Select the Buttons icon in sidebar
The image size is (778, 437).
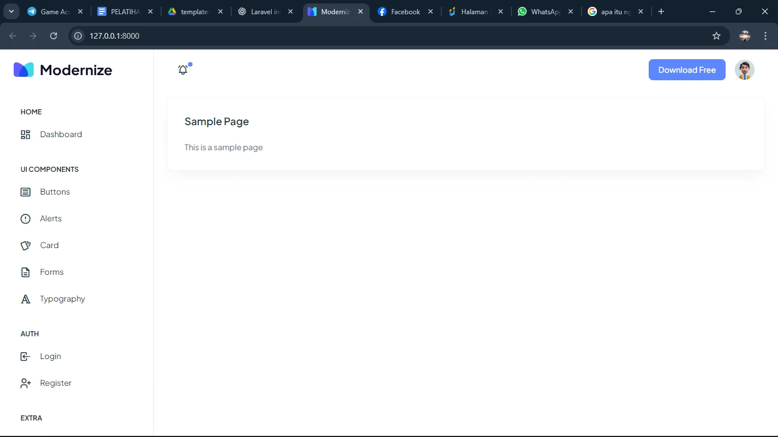(26, 192)
